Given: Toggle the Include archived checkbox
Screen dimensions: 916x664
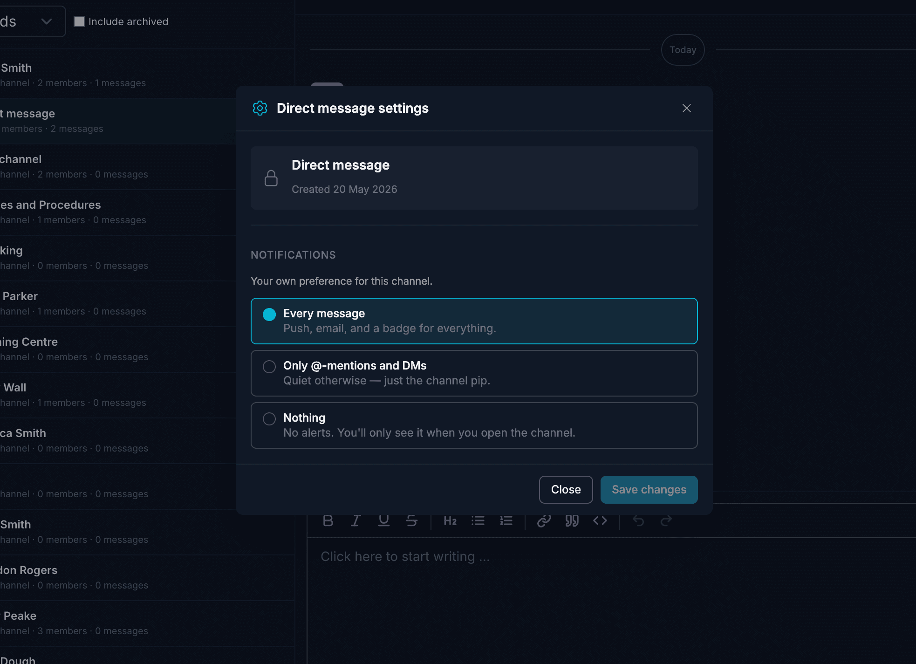Looking at the screenshot, I should point(79,21).
